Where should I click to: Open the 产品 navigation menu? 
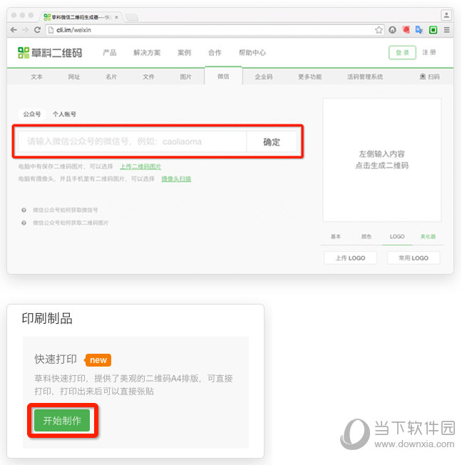coord(110,53)
